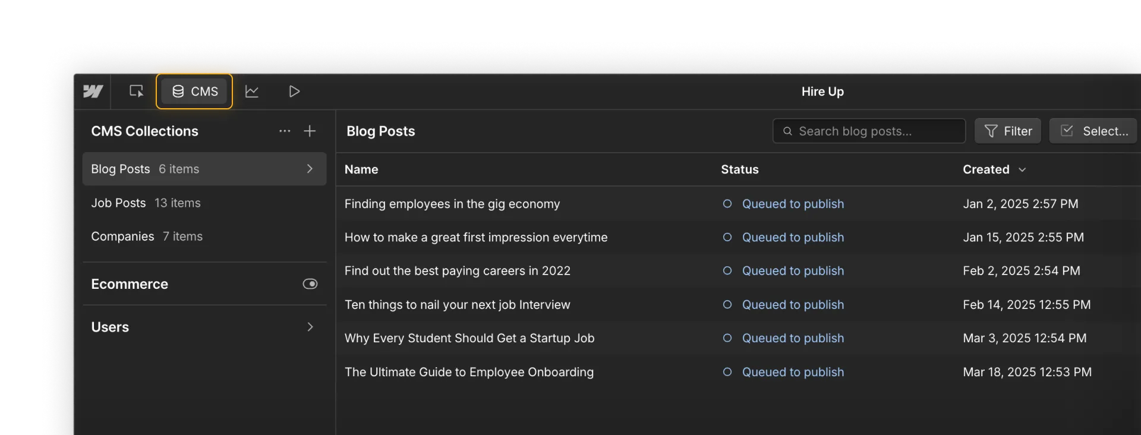Open 'Ten things to nail your next job Interview'
This screenshot has width=1141, height=435.
[457, 305]
